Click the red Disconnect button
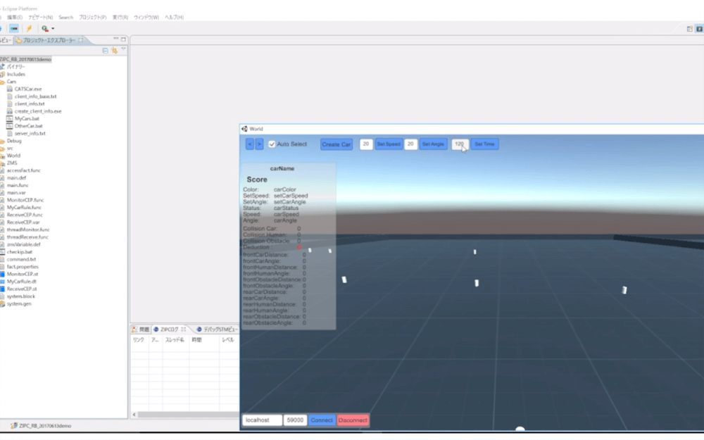The width and height of the screenshot is (704, 440). (353, 420)
